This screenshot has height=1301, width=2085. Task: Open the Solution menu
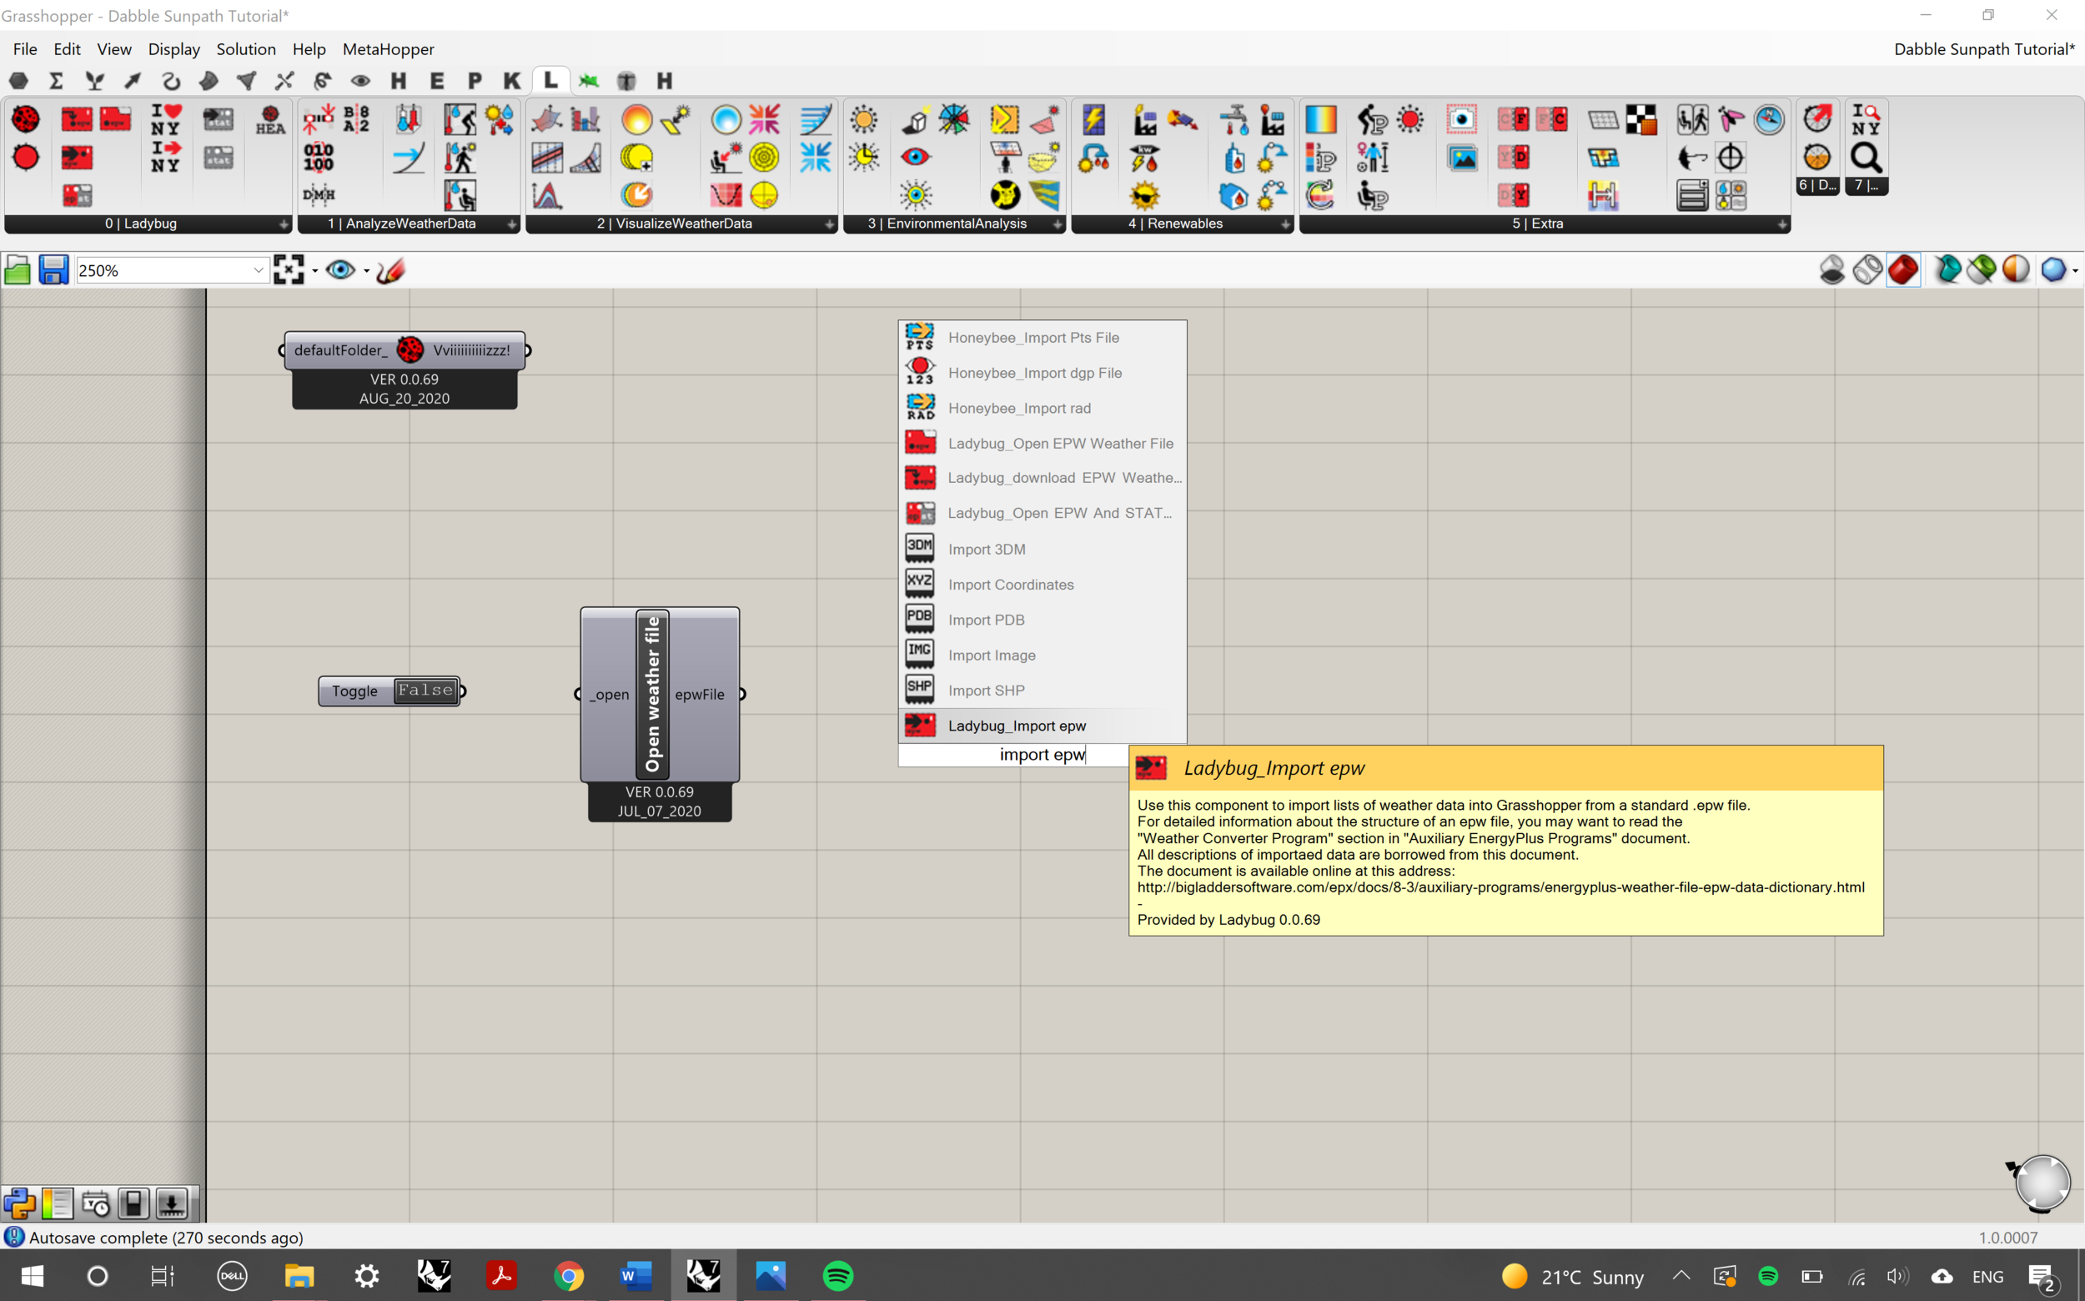(246, 49)
